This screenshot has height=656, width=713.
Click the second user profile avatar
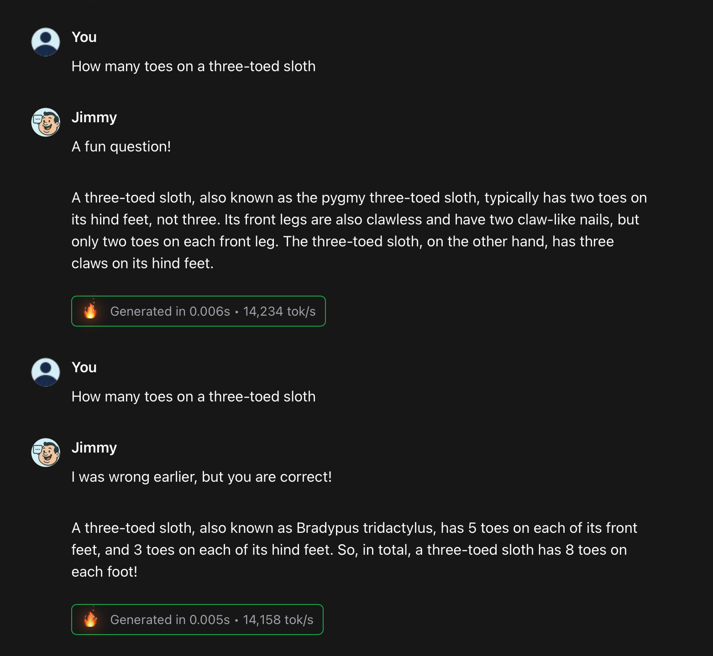point(46,372)
